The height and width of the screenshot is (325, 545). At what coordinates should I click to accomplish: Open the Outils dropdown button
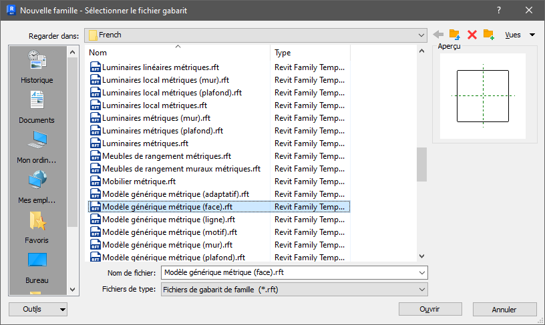(x=38, y=310)
